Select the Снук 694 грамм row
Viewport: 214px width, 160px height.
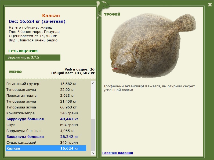(46, 125)
